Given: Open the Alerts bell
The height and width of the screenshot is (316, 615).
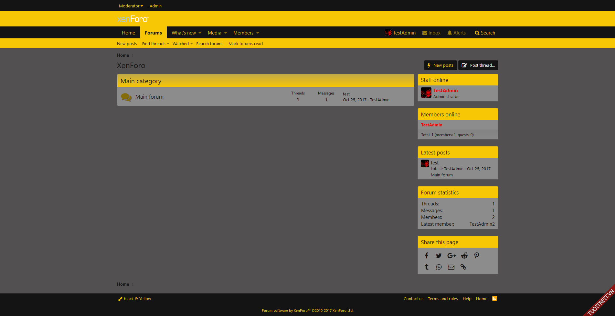Looking at the screenshot, I should [x=456, y=33].
